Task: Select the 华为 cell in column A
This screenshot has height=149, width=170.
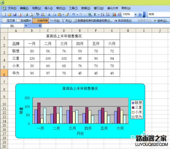Action: (16, 73)
